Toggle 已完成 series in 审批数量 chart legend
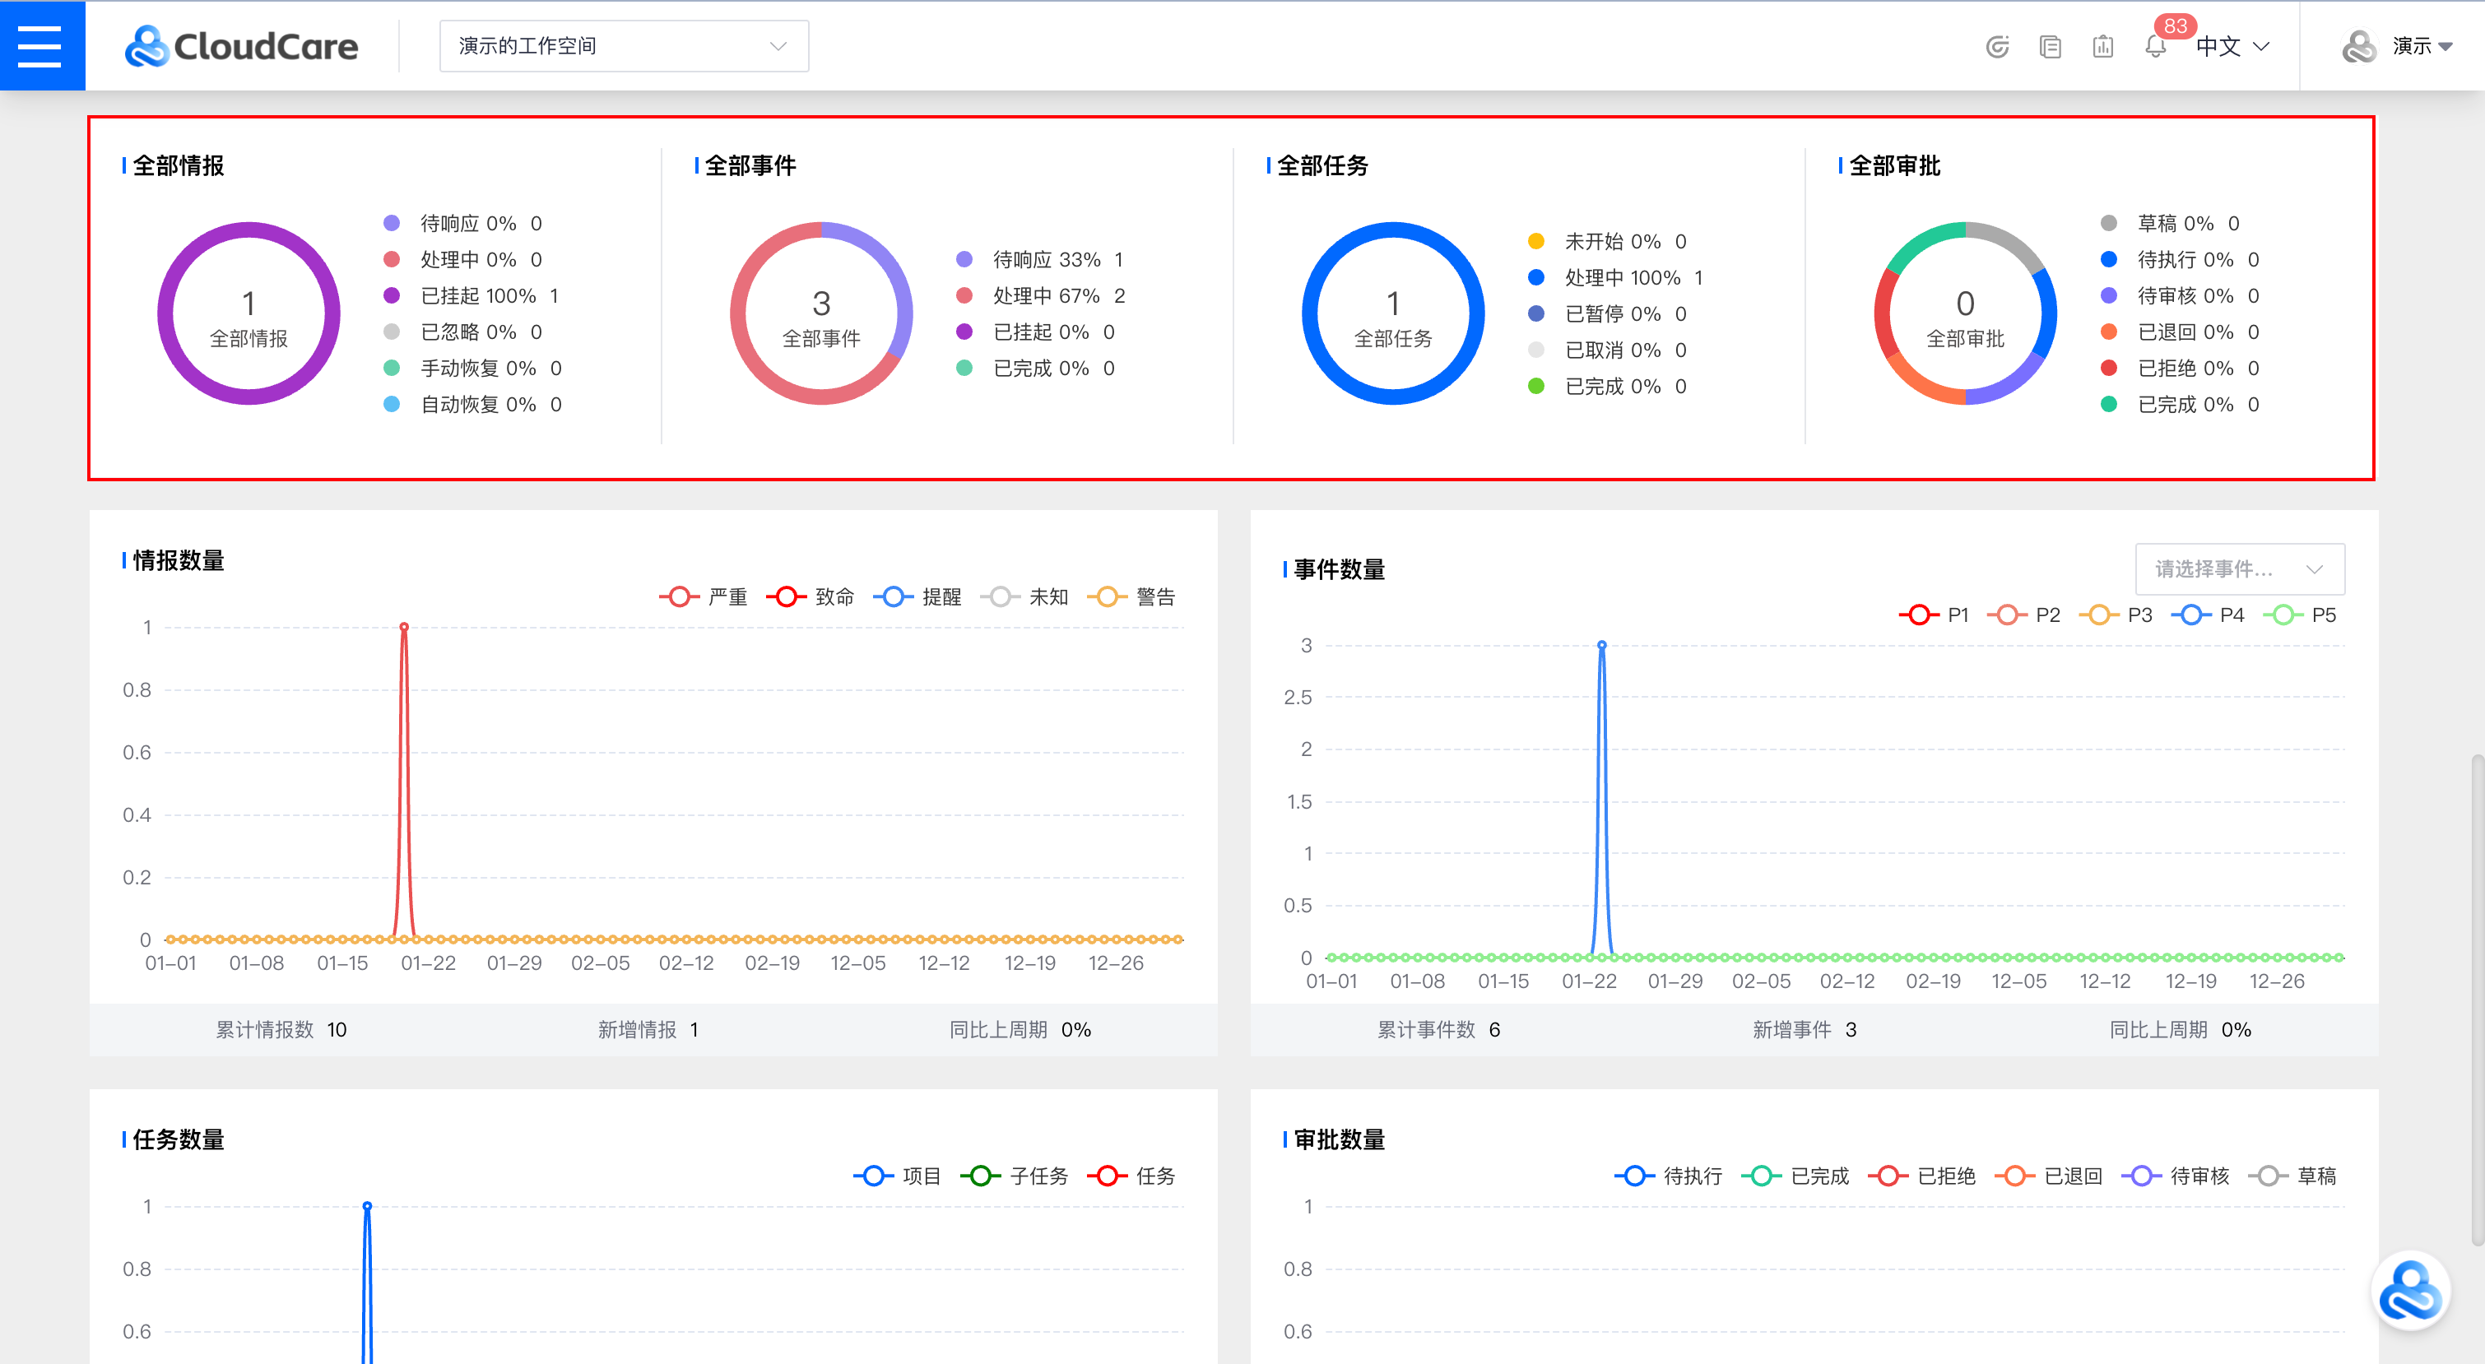This screenshot has height=1364, width=2485. (x=1795, y=1176)
